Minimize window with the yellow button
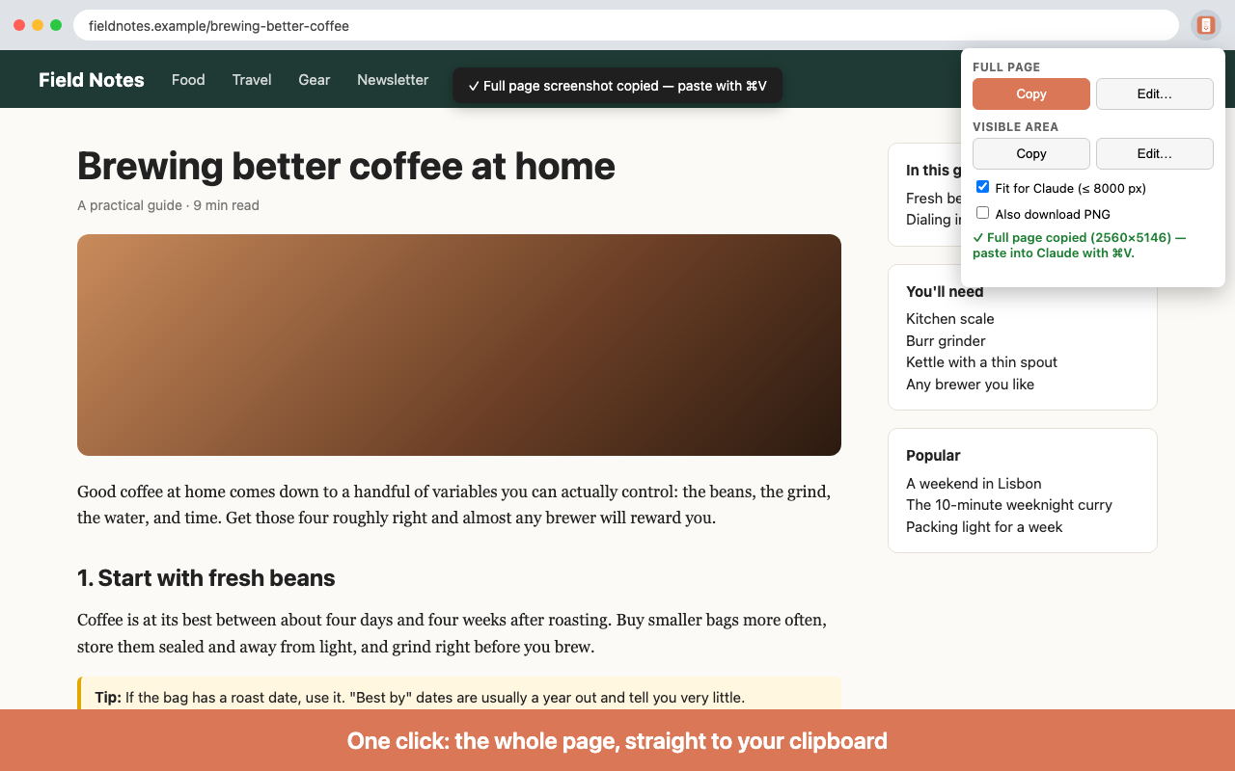 tap(38, 25)
